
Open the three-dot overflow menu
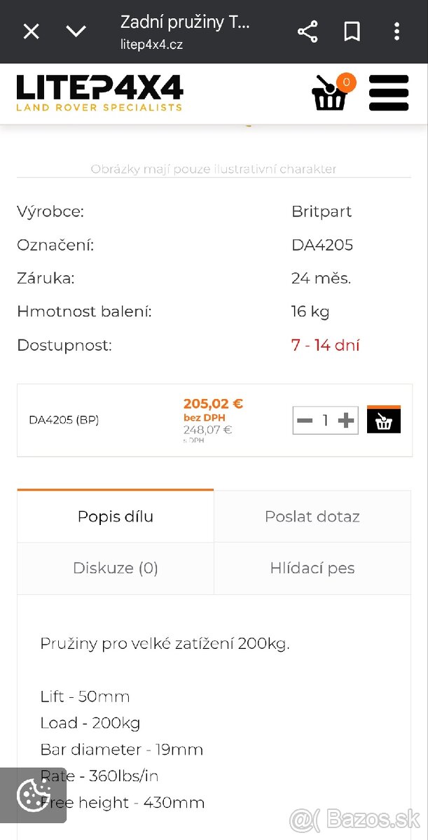(x=396, y=31)
